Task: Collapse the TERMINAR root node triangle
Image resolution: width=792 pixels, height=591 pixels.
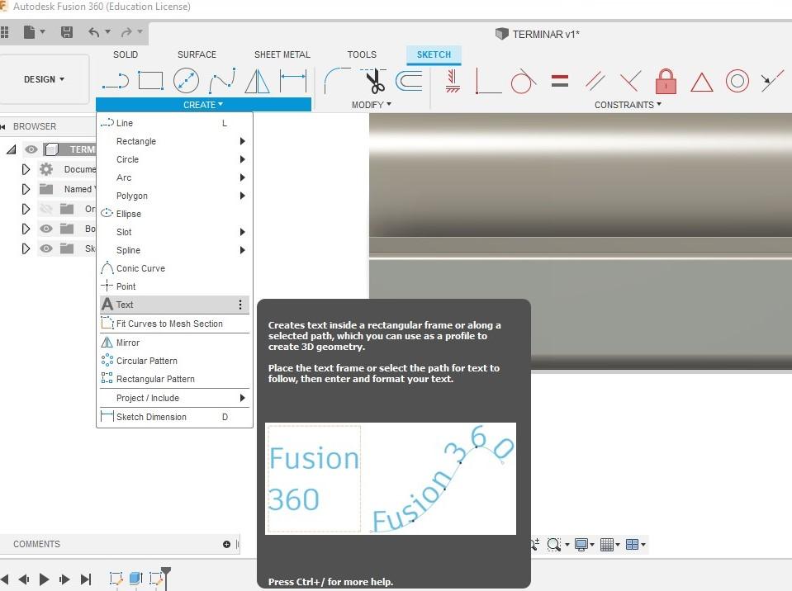Action: [11, 149]
